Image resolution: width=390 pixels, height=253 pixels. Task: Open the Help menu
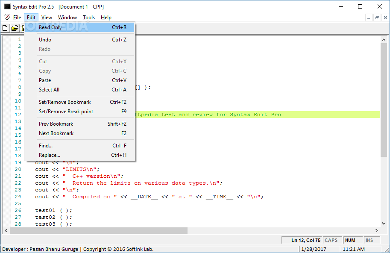106,18
